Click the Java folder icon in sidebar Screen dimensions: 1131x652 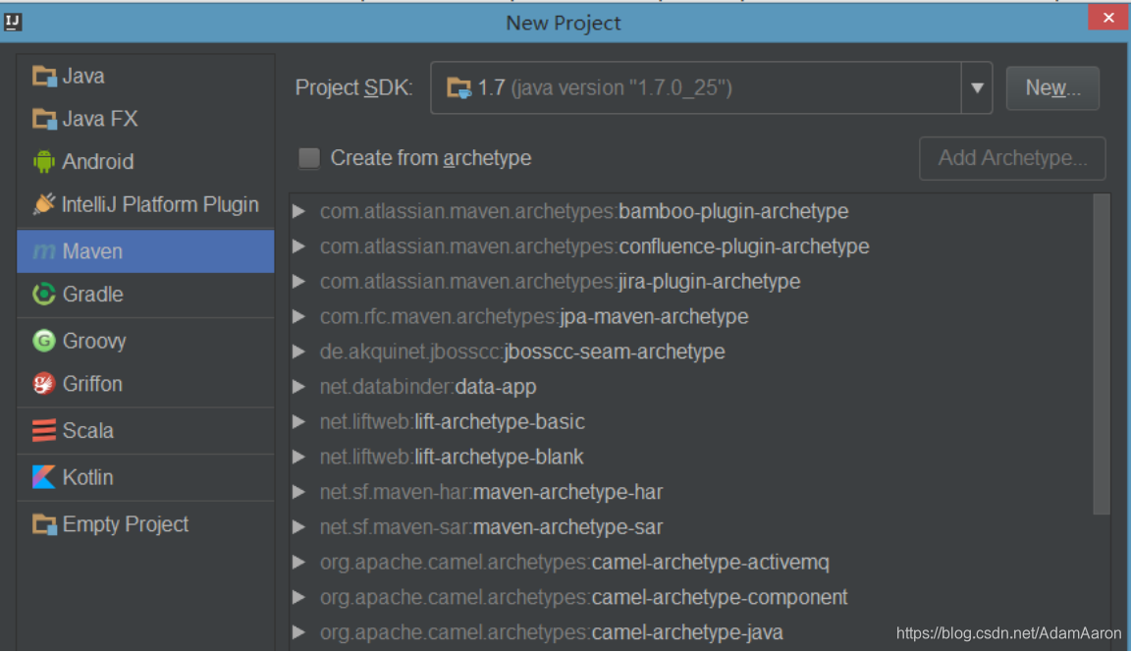pos(44,76)
